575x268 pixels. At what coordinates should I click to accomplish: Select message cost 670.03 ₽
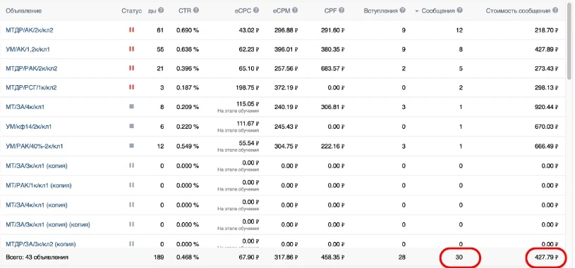click(546, 127)
